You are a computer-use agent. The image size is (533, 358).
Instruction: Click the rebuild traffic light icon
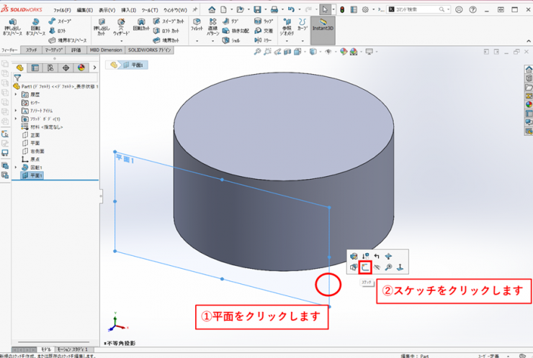click(x=341, y=10)
